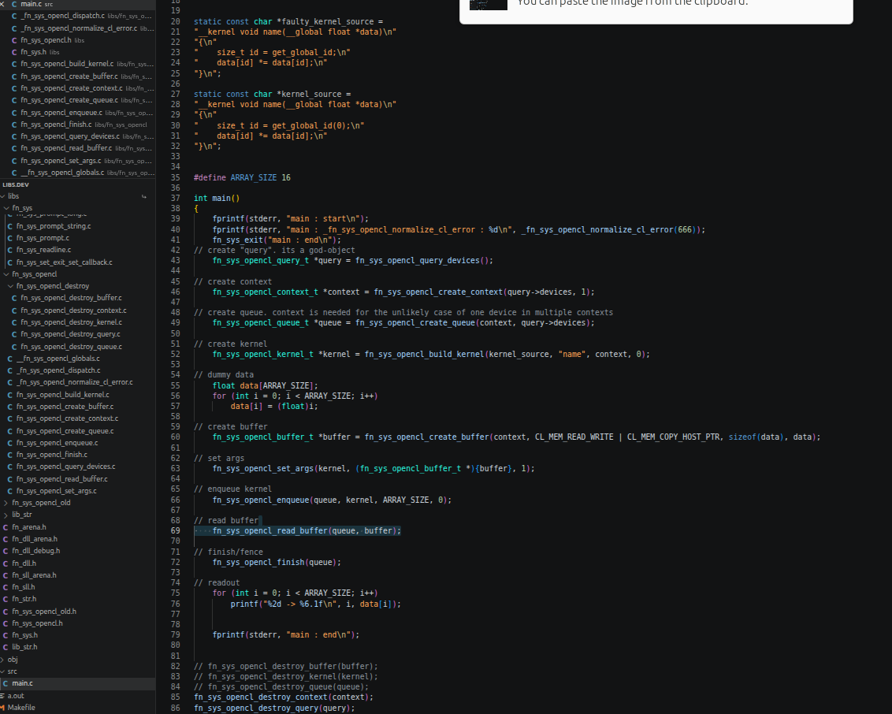This screenshot has width=892, height=714.
Task: Select fn_sys_prompt.c in file tree
Action: coord(77,238)
